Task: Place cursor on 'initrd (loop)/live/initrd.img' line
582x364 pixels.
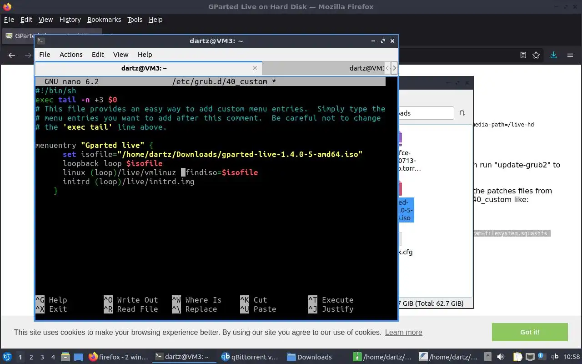Action: click(128, 182)
